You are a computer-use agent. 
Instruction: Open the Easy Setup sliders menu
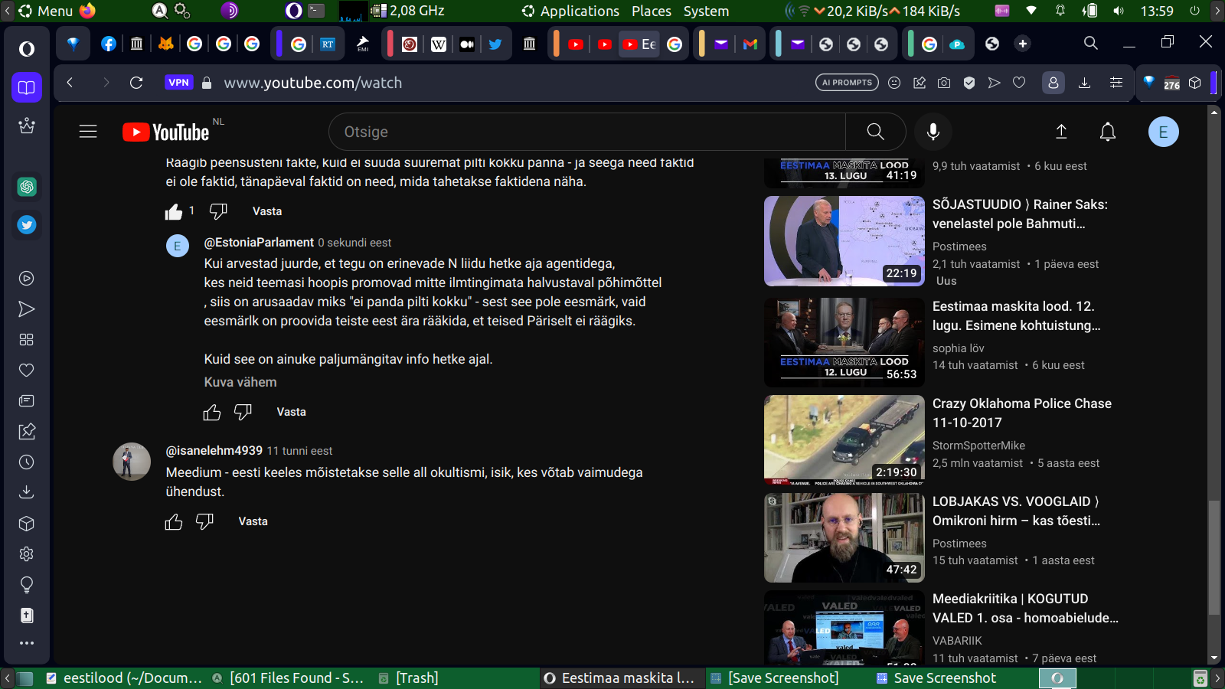(1116, 83)
